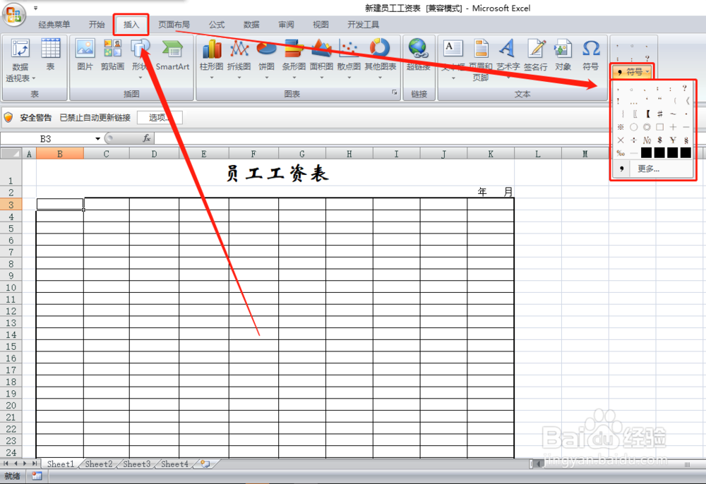Select the multiplication × symbol
706x484 pixels.
[x=621, y=140]
